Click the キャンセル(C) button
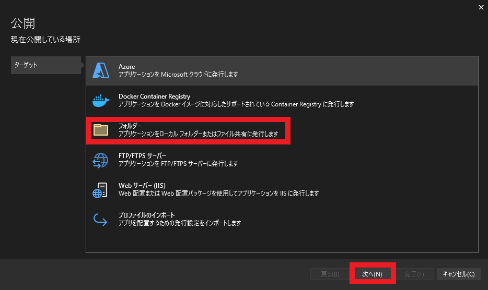The width and height of the screenshot is (488, 290). click(x=459, y=274)
